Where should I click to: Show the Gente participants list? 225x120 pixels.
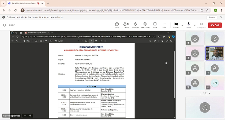click(x=126, y=25)
